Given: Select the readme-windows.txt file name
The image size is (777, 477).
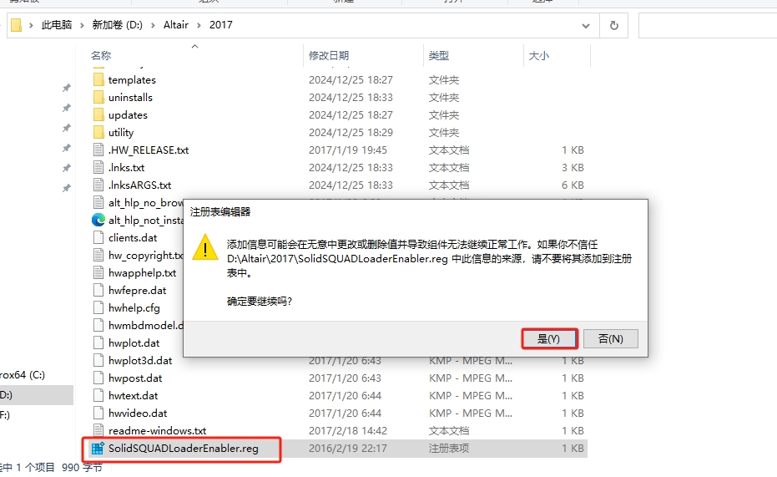Looking at the screenshot, I should click(157, 430).
